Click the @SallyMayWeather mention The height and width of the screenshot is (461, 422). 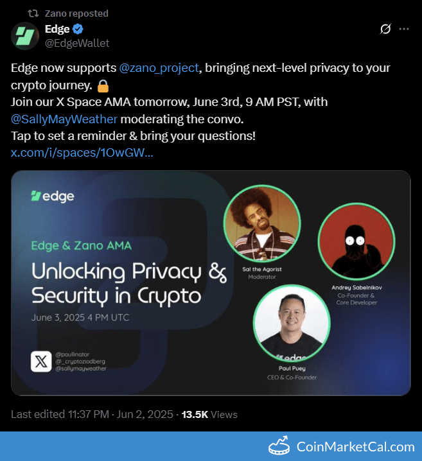pos(64,118)
